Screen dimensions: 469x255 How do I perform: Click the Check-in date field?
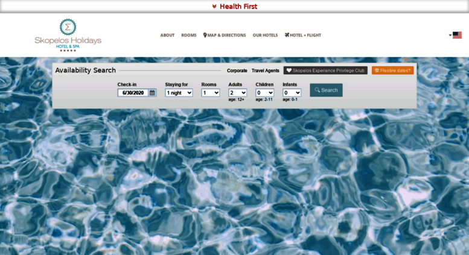tap(133, 93)
